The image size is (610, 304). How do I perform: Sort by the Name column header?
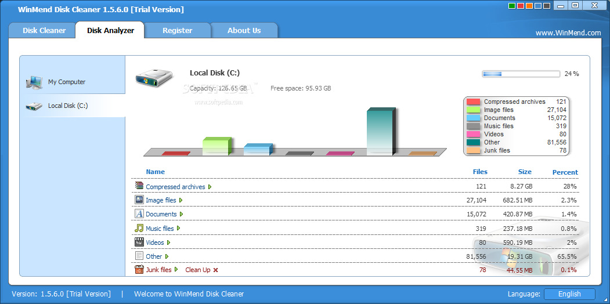pos(155,172)
